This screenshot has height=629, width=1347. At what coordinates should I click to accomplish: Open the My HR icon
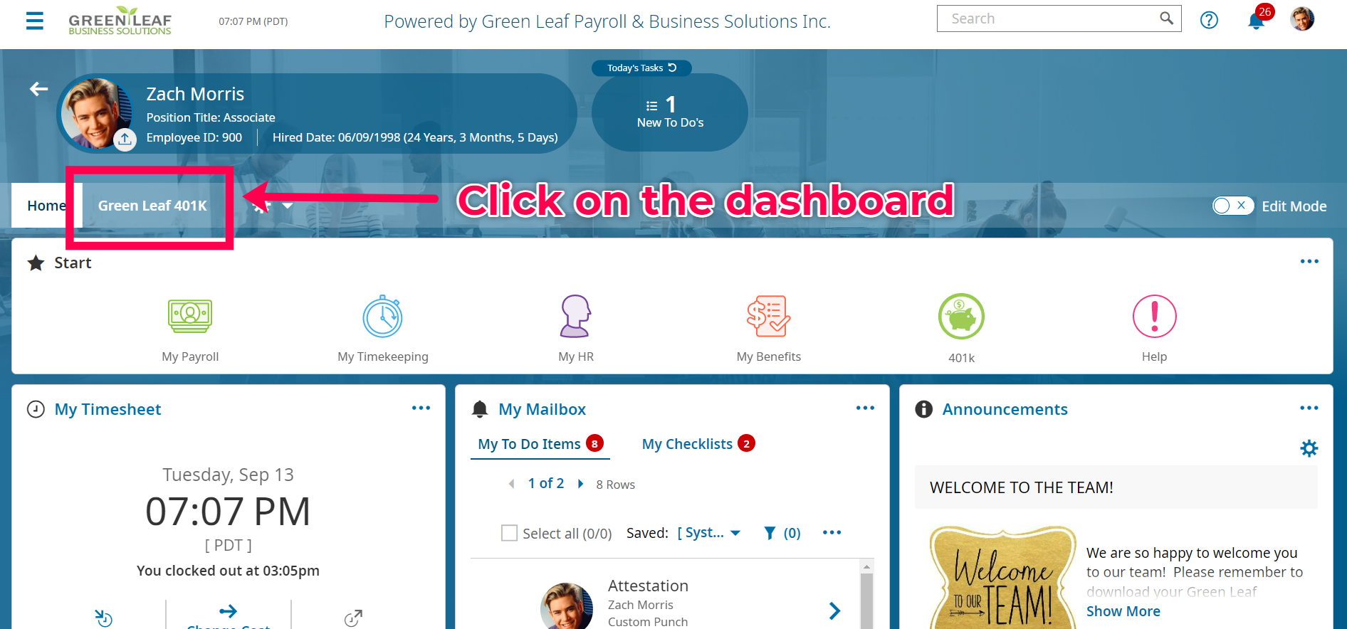[575, 316]
